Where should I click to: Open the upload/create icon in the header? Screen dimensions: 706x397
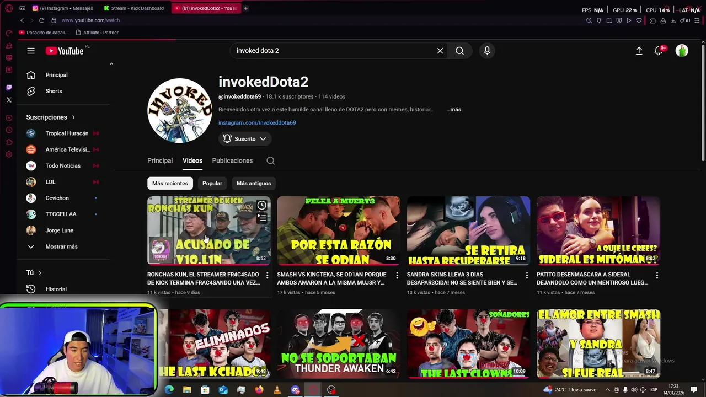[639, 51]
